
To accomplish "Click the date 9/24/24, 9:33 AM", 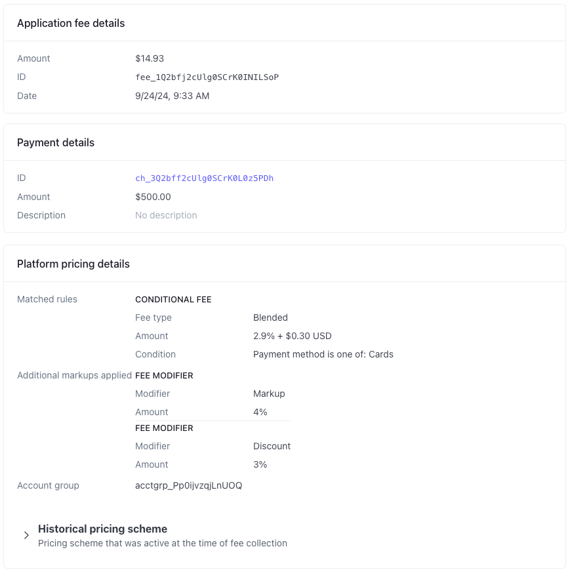I will coord(173,96).
